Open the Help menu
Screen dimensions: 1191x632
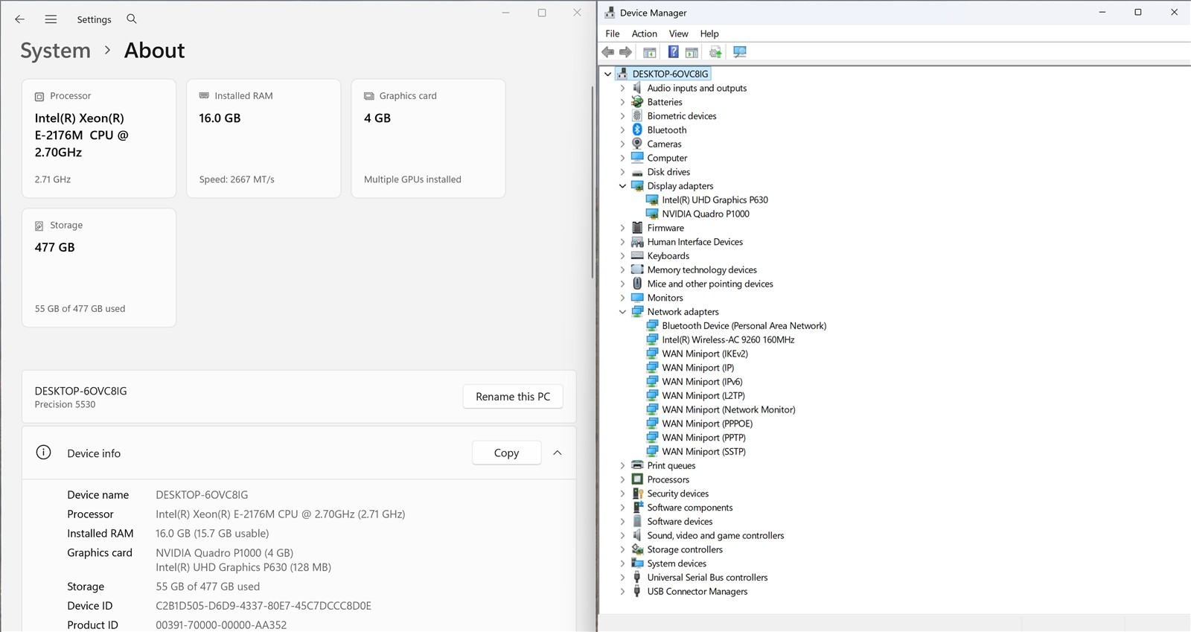[709, 33]
